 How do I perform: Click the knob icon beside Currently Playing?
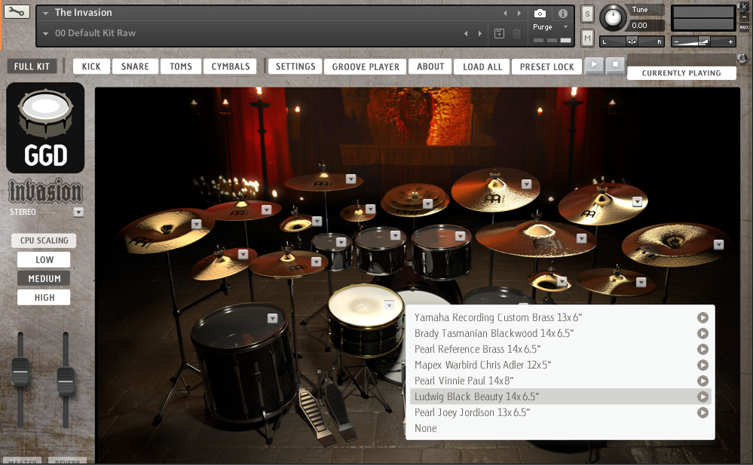(742, 59)
